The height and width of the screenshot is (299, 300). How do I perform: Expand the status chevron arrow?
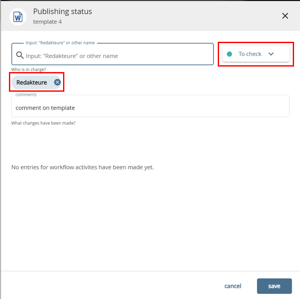coord(271,54)
